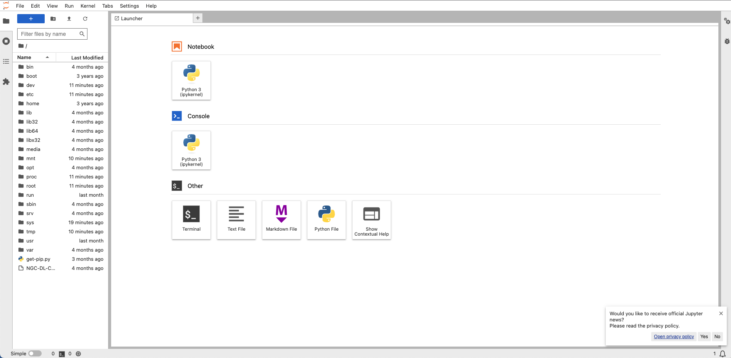Open the Table of Contents sidebar icon
Image resolution: width=731 pixels, height=358 pixels.
pos(6,61)
